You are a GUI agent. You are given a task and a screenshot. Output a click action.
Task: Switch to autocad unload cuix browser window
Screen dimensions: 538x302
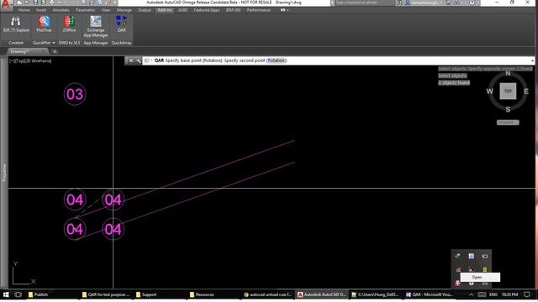(x=268, y=294)
